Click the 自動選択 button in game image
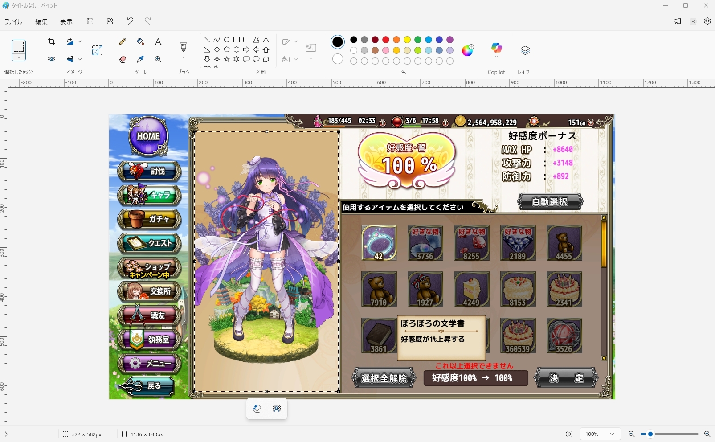 pyautogui.click(x=550, y=202)
